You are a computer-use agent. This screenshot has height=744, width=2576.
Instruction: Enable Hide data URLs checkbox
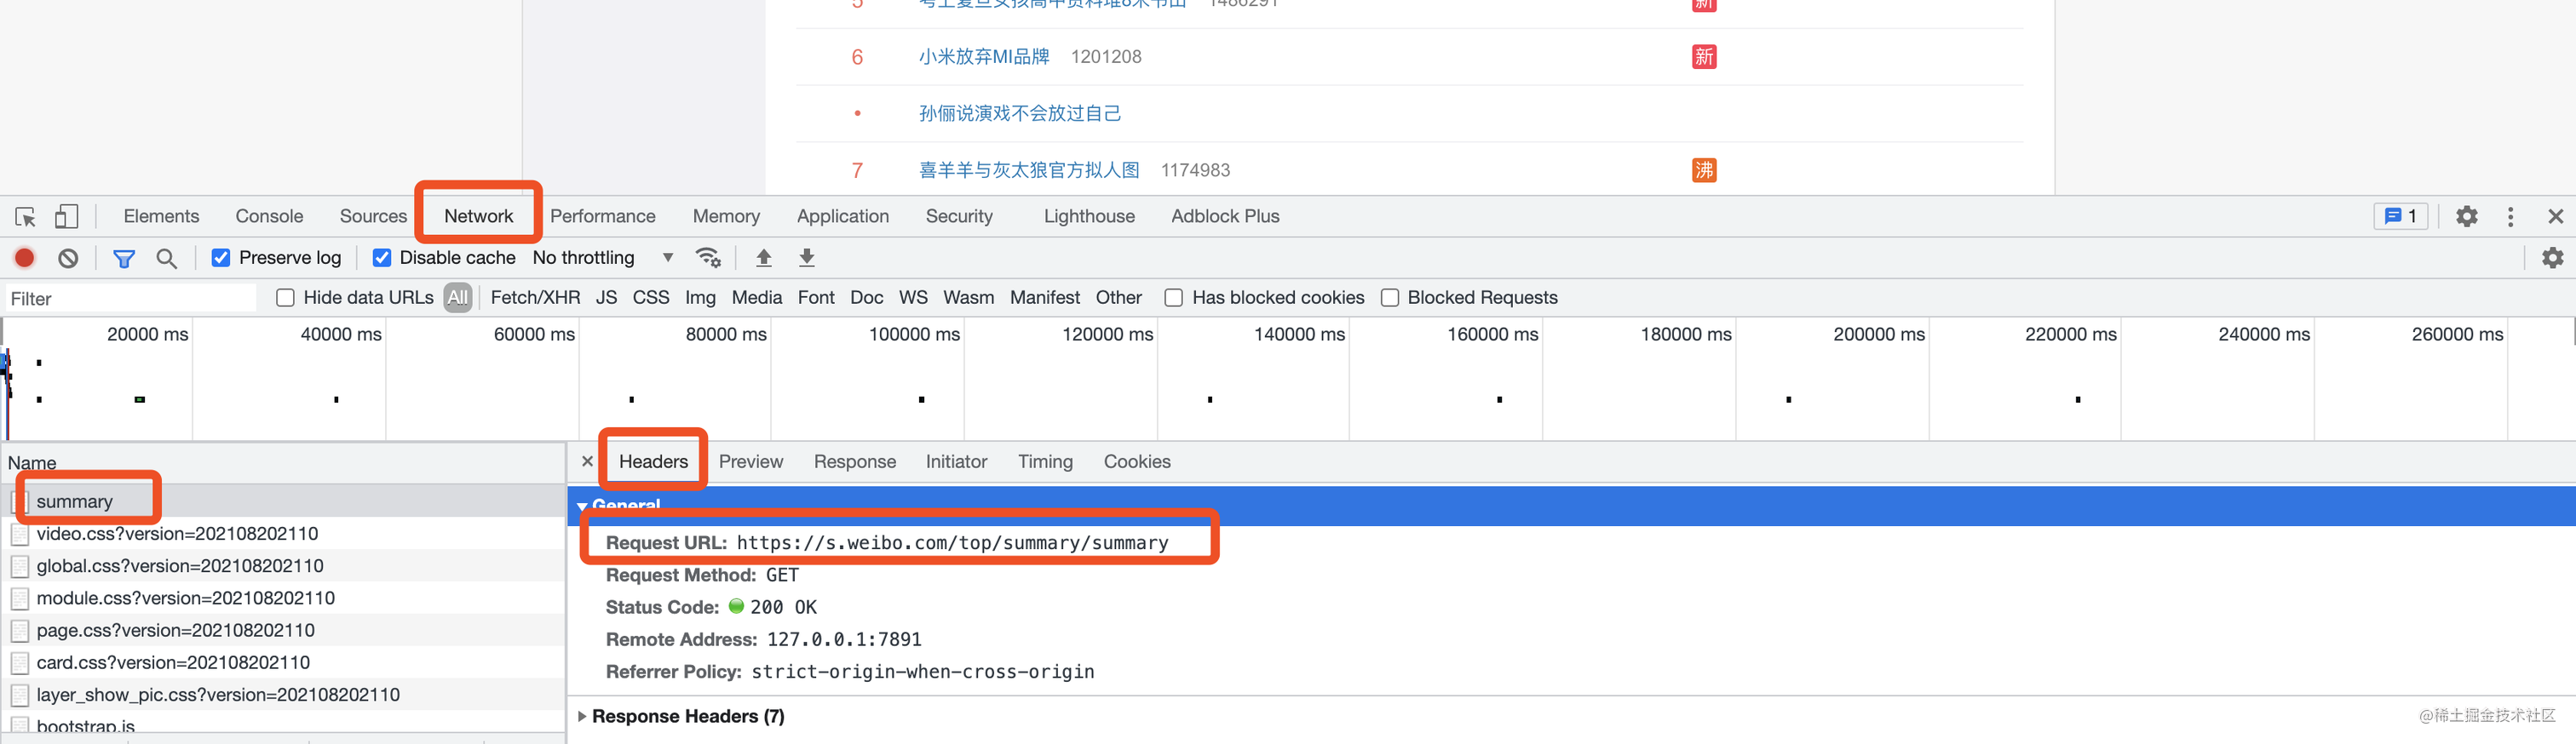(x=286, y=298)
